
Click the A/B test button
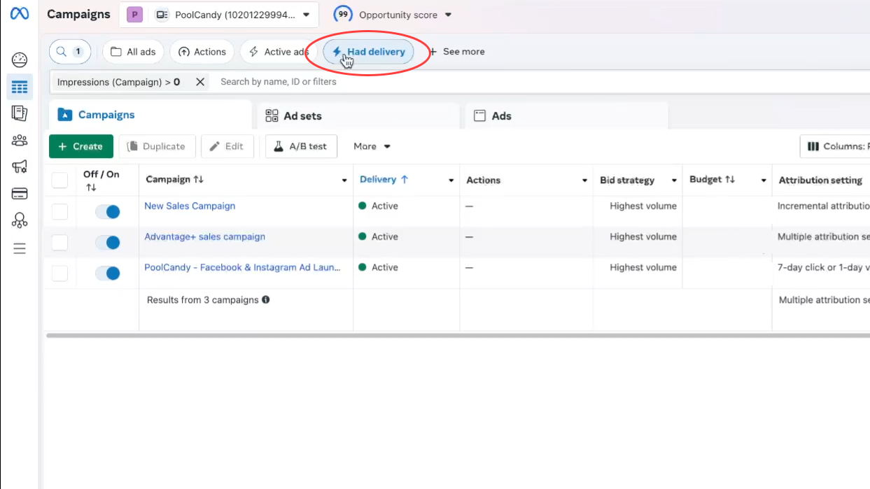click(301, 146)
